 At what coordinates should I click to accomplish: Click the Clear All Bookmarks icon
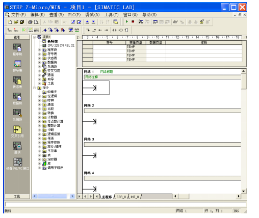pyautogui.click(x=63, y=30)
